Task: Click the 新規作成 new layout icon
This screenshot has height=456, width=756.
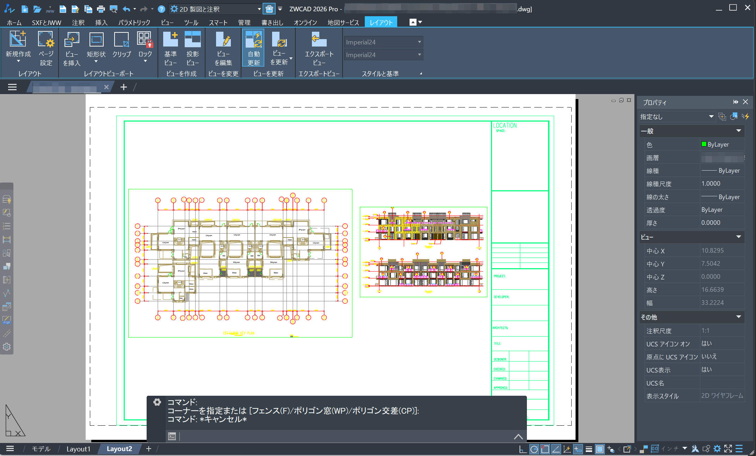Action: (x=18, y=39)
